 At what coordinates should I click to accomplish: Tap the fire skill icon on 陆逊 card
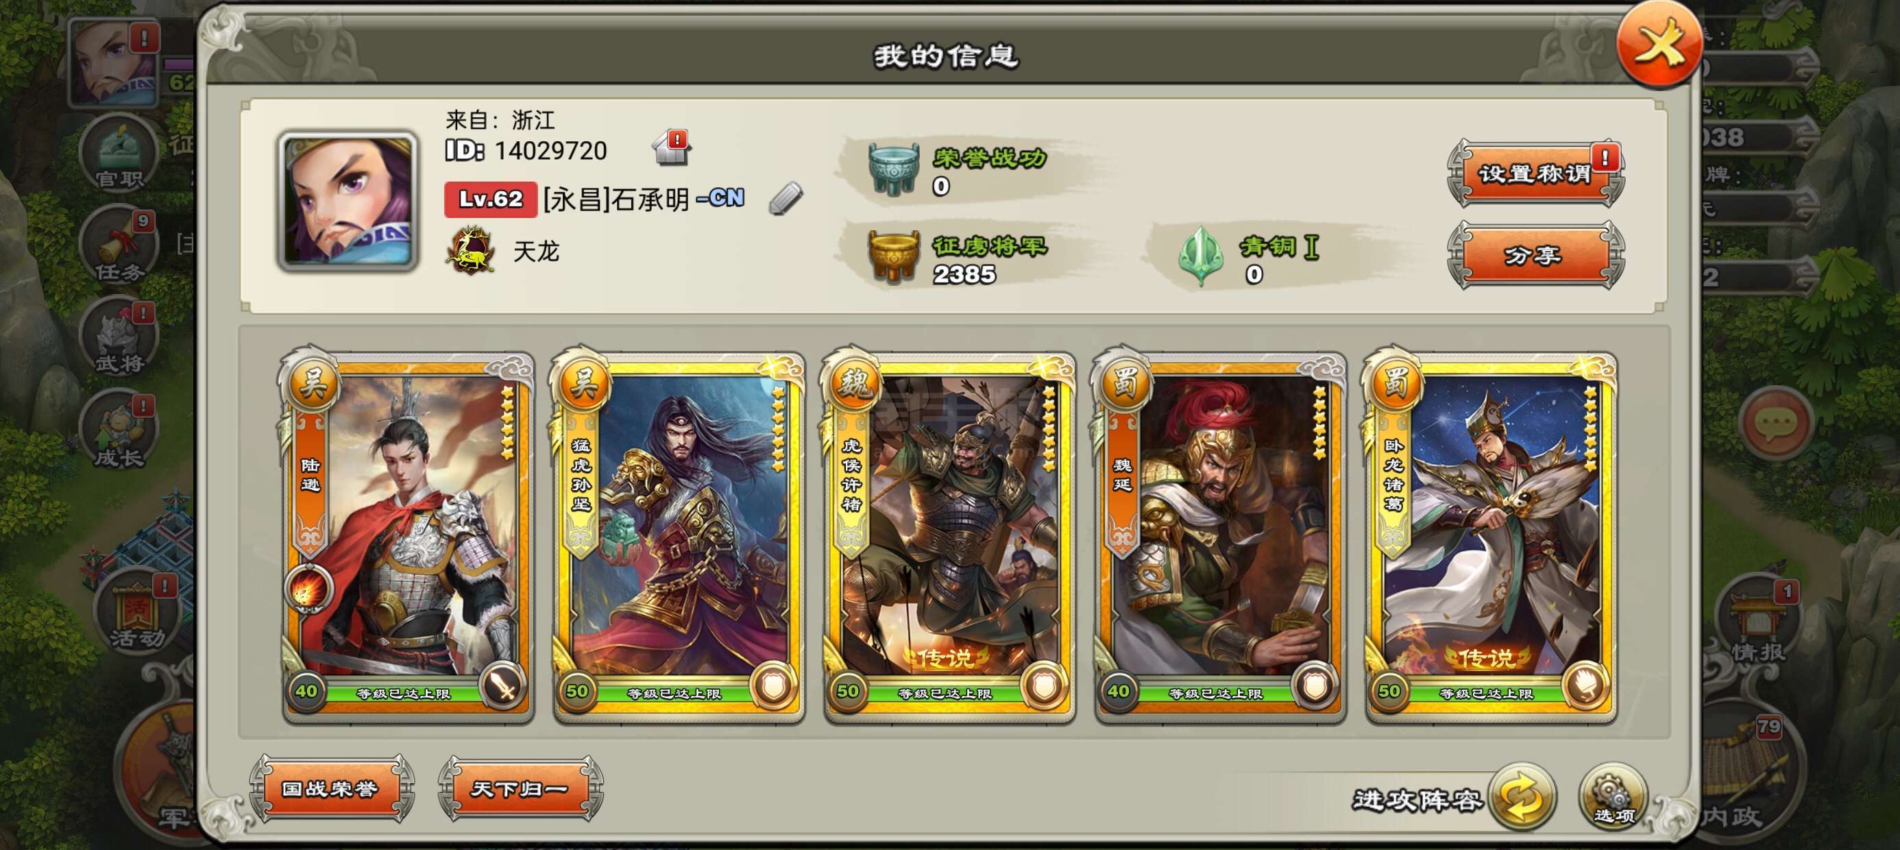click(x=308, y=588)
